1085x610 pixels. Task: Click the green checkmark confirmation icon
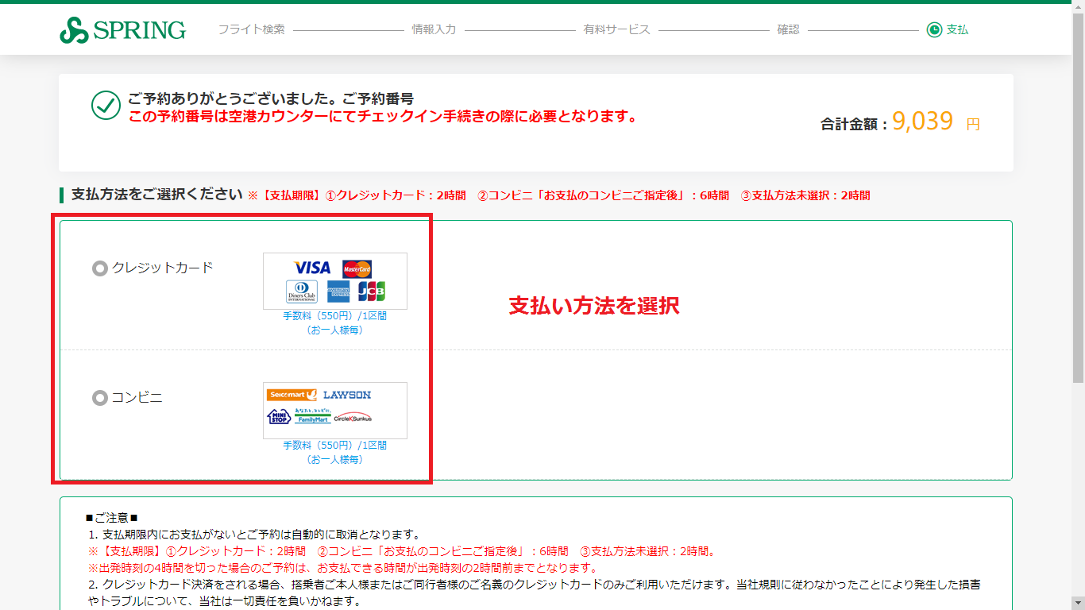[x=106, y=105]
